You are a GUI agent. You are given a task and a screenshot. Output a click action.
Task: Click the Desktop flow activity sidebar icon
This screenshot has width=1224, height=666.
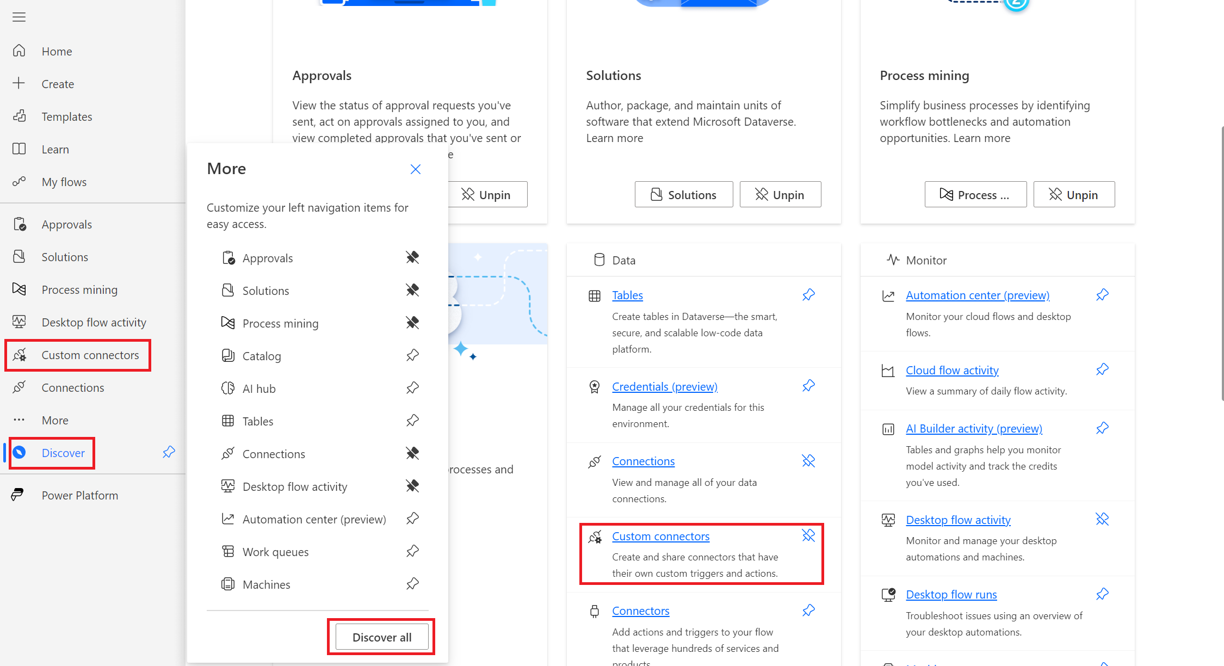point(19,322)
